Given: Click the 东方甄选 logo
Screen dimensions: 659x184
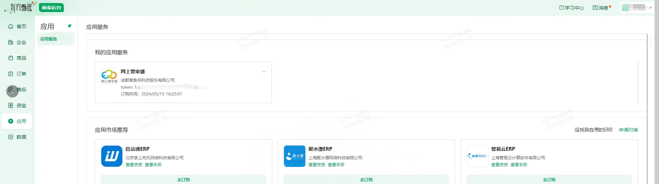Looking at the screenshot, I should point(20,7).
